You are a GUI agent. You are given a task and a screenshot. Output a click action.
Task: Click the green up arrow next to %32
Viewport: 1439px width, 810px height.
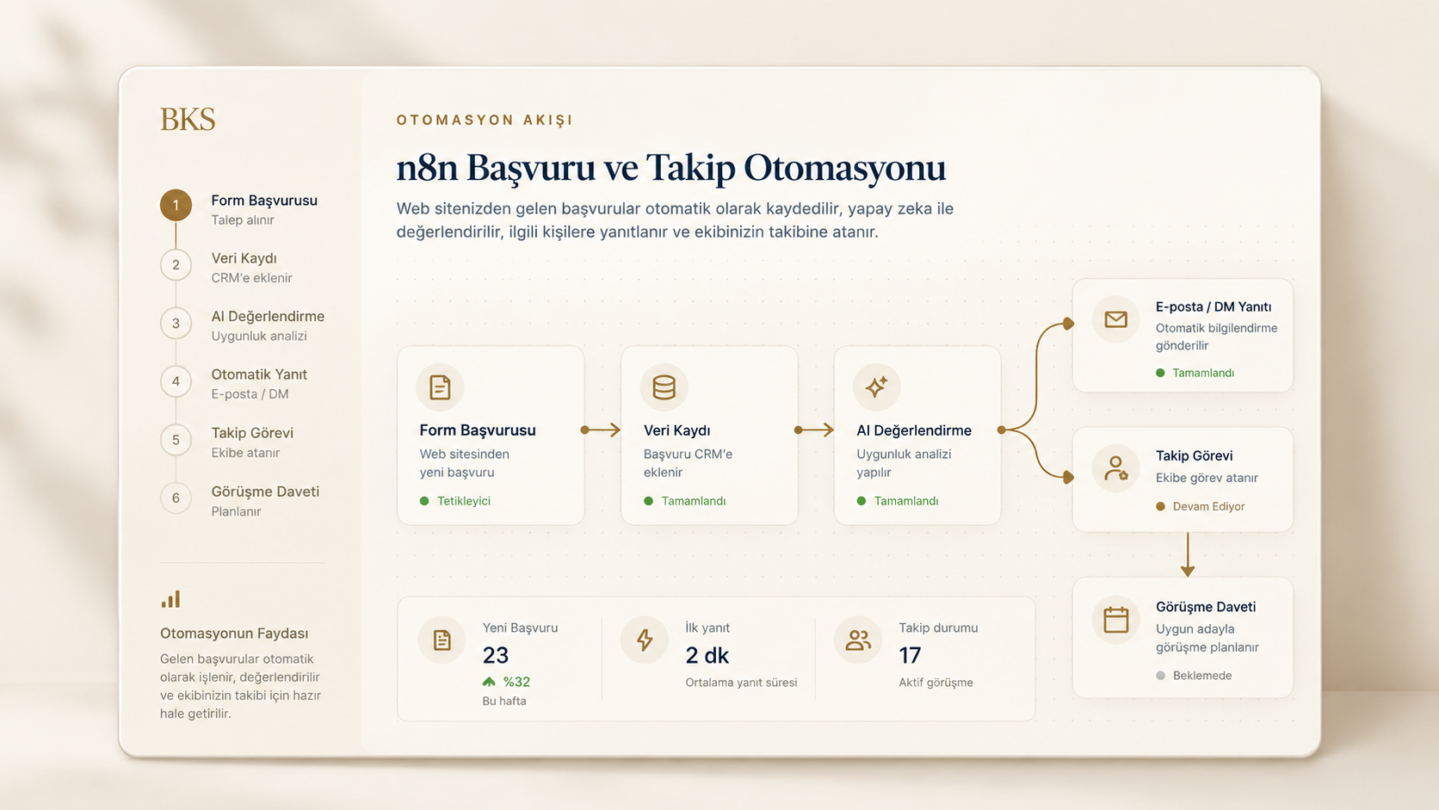[x=489, y=682]
